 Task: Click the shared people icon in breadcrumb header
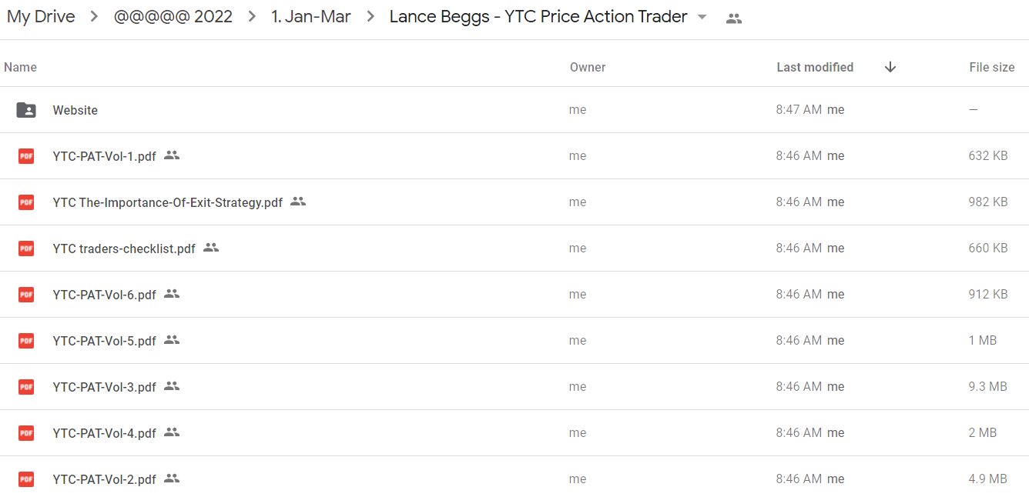tap(734, 18)
